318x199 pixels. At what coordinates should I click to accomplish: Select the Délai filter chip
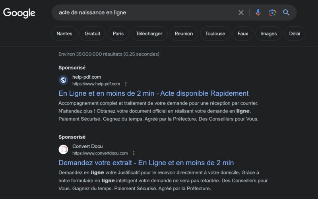tap(295, 34)
